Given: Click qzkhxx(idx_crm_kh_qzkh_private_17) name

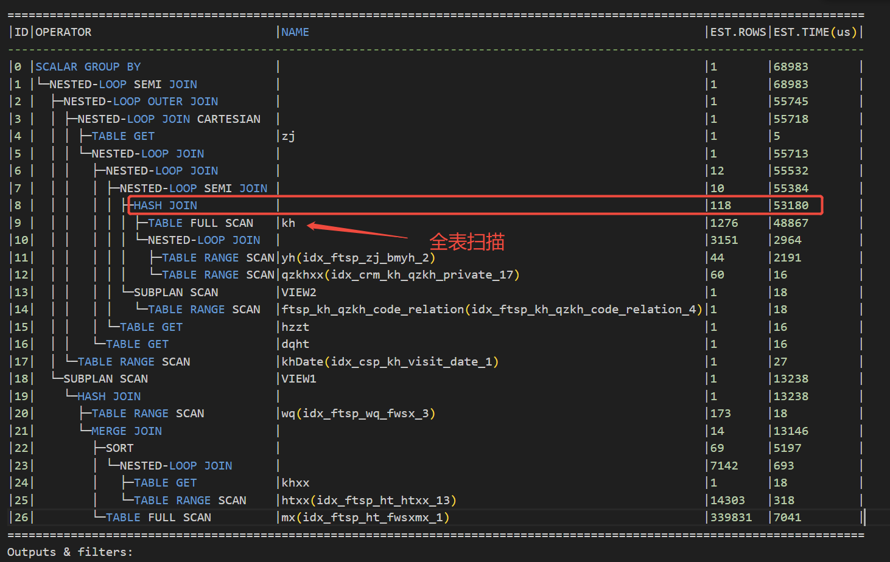Looking at the screenshot, I should tap(401, 275).
